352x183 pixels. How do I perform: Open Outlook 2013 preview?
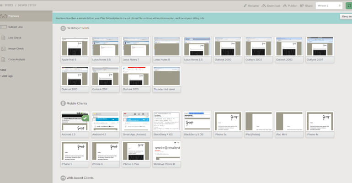click(x=136, y=79)
